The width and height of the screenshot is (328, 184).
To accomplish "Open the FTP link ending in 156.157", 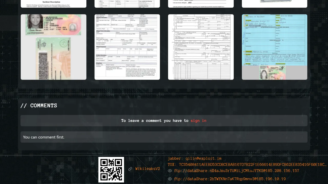I will 237,171.
